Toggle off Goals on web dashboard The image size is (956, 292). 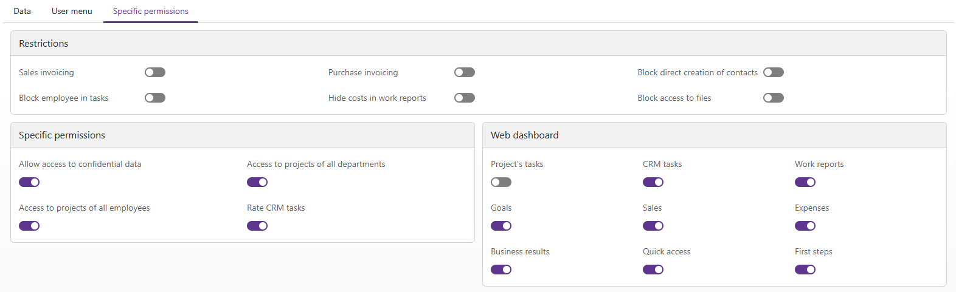coord(501,226)
